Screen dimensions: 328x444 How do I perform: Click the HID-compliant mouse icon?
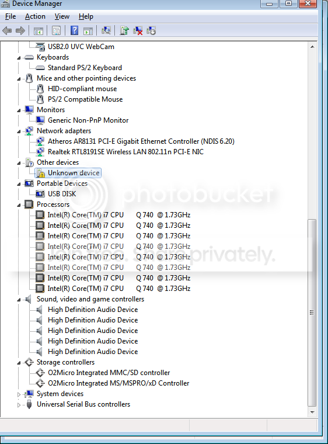tap(40, 89)
